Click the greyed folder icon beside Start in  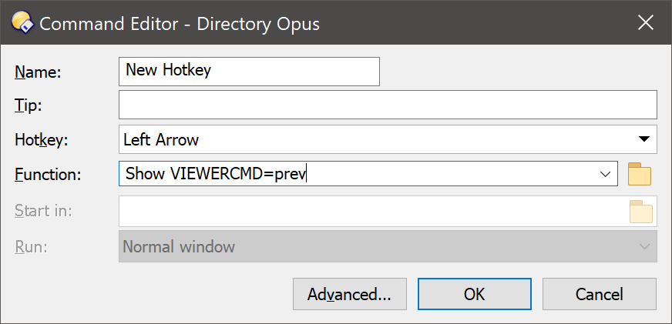[640, 212]
